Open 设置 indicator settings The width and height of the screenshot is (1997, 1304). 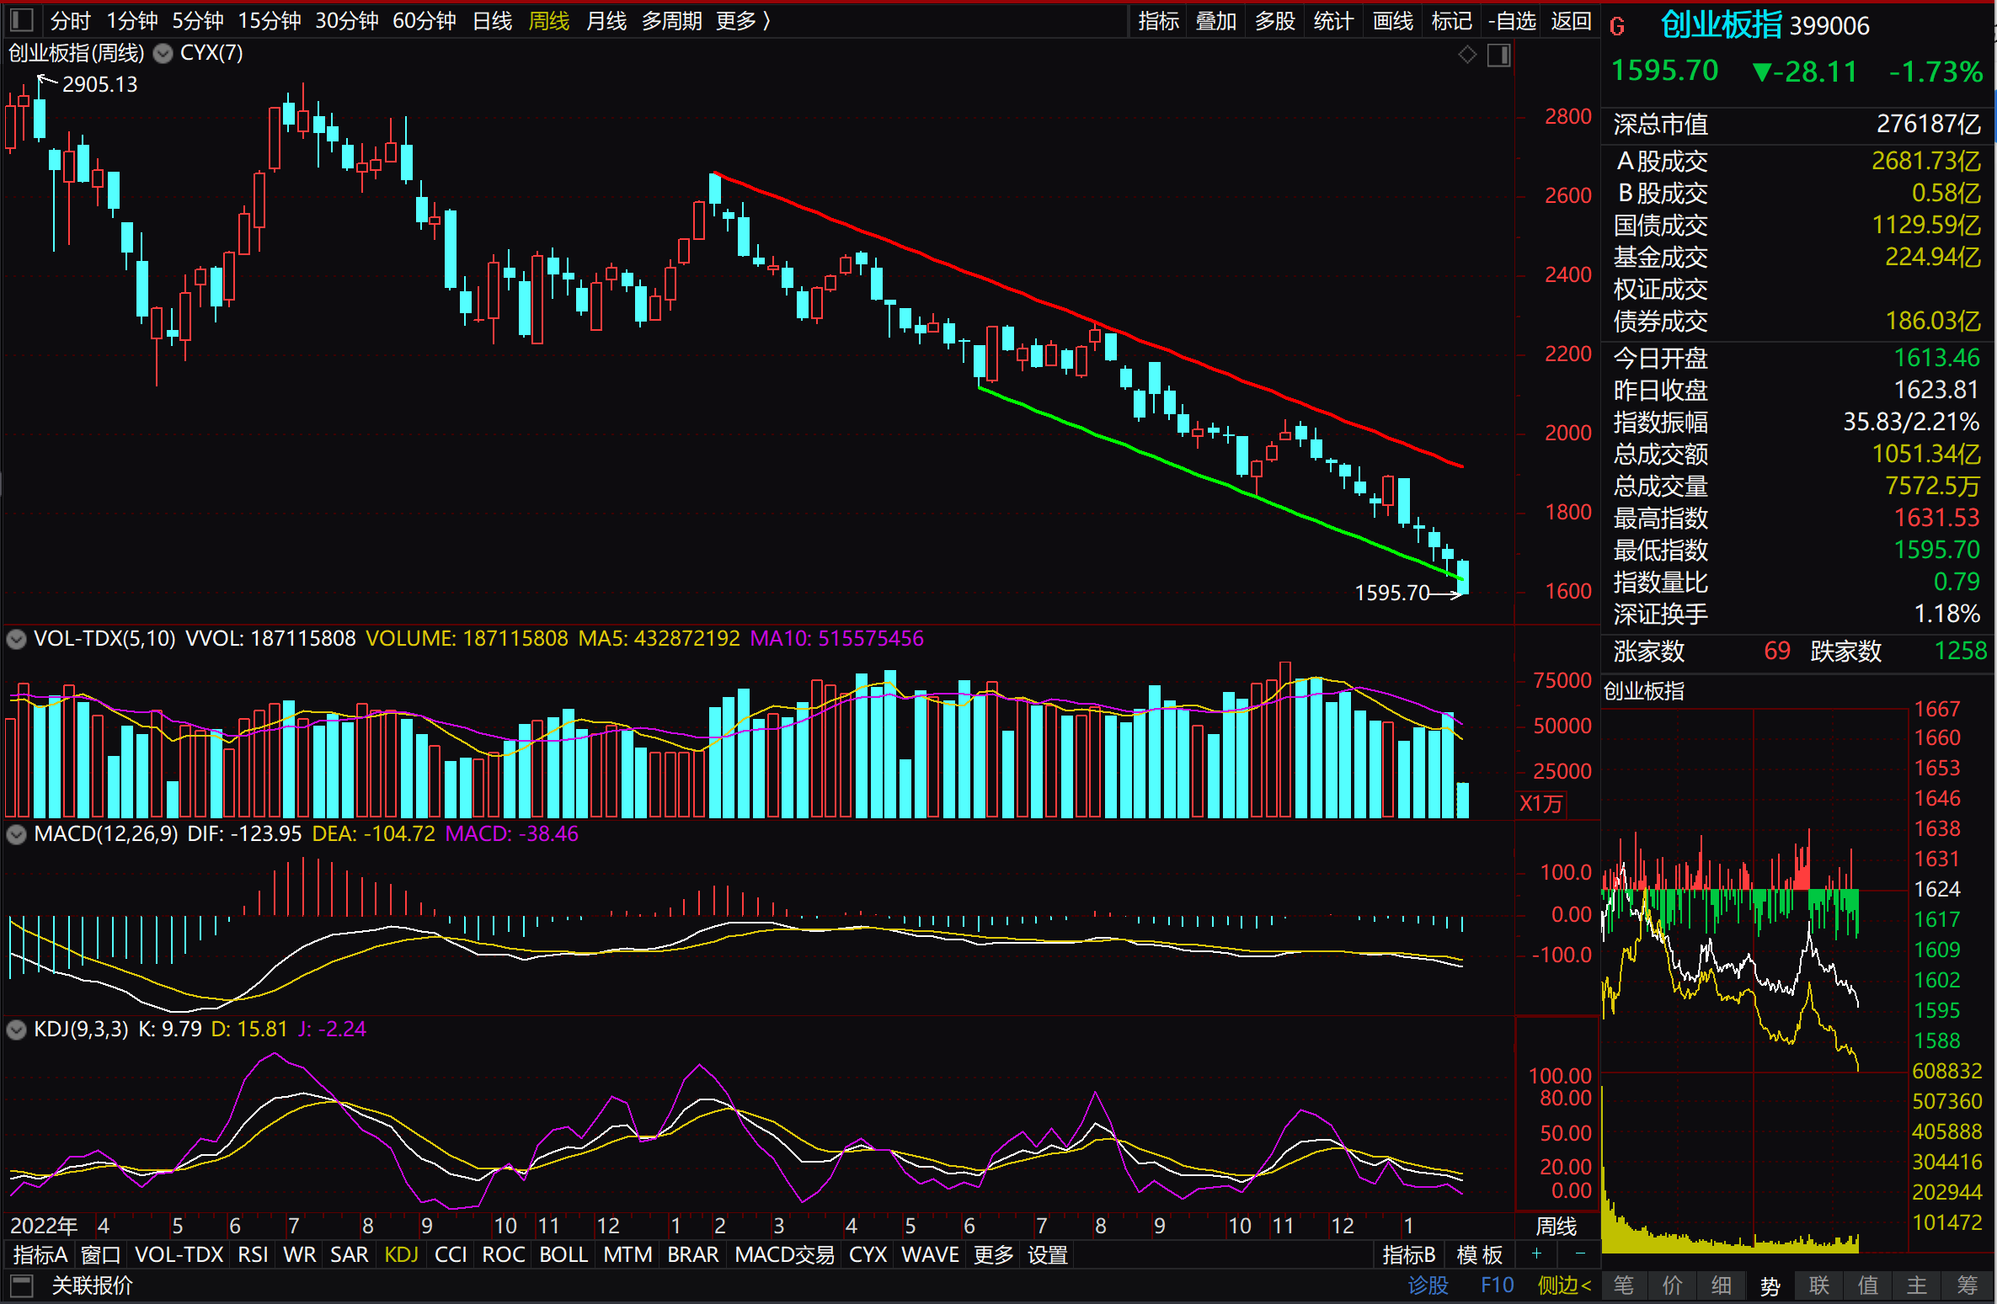click(x=1048, y=1255)
